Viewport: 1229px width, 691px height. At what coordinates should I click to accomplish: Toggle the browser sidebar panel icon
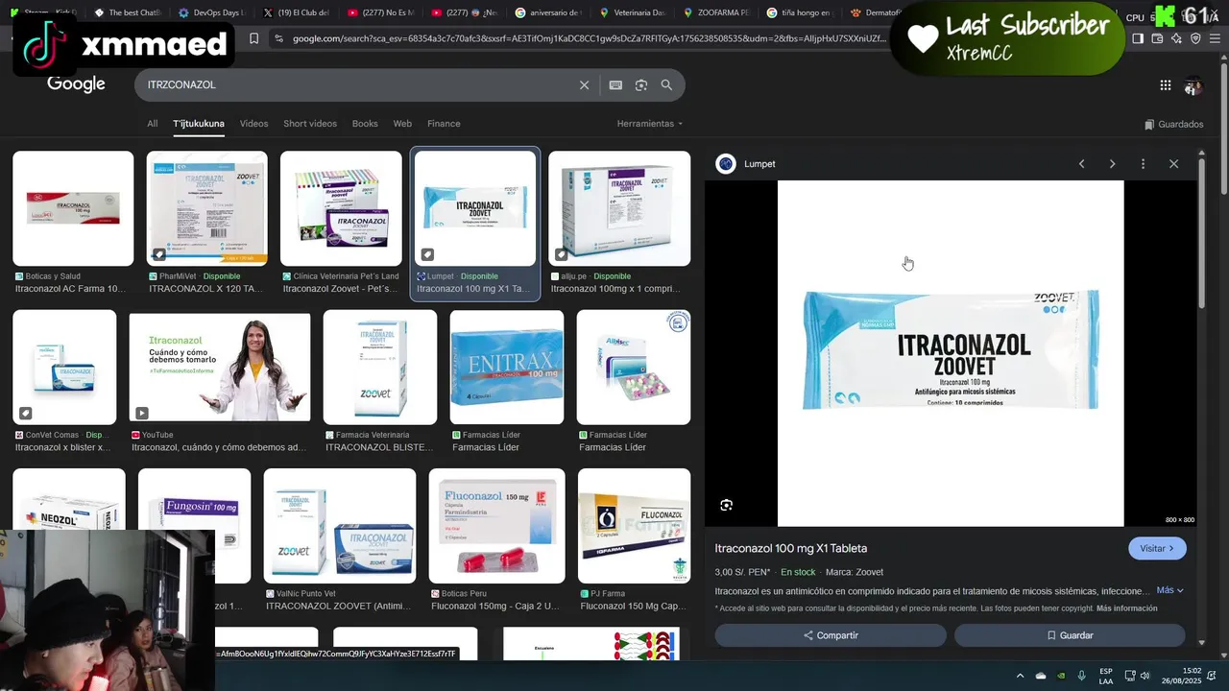point(1138,38)
